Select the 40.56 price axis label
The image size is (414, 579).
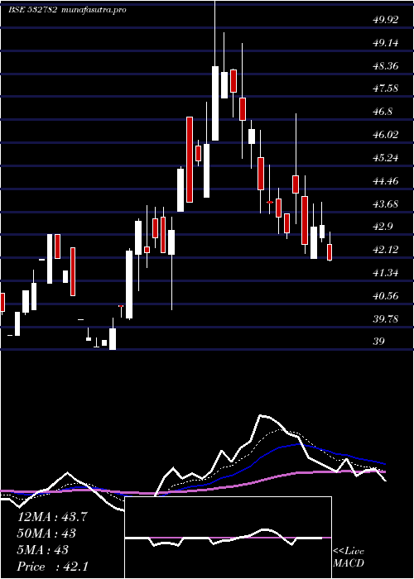coord(386,296)
